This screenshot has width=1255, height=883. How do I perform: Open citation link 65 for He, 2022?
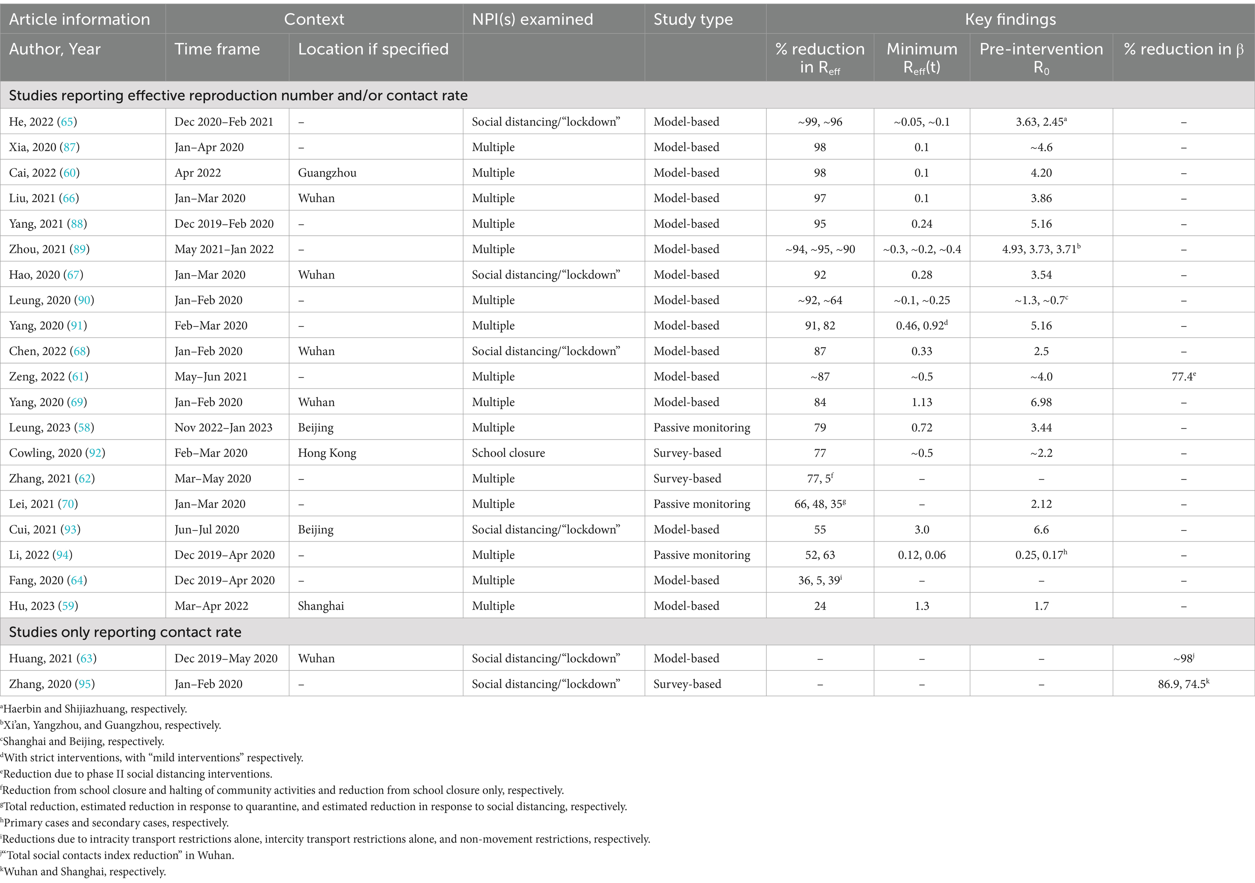[67, 122]
